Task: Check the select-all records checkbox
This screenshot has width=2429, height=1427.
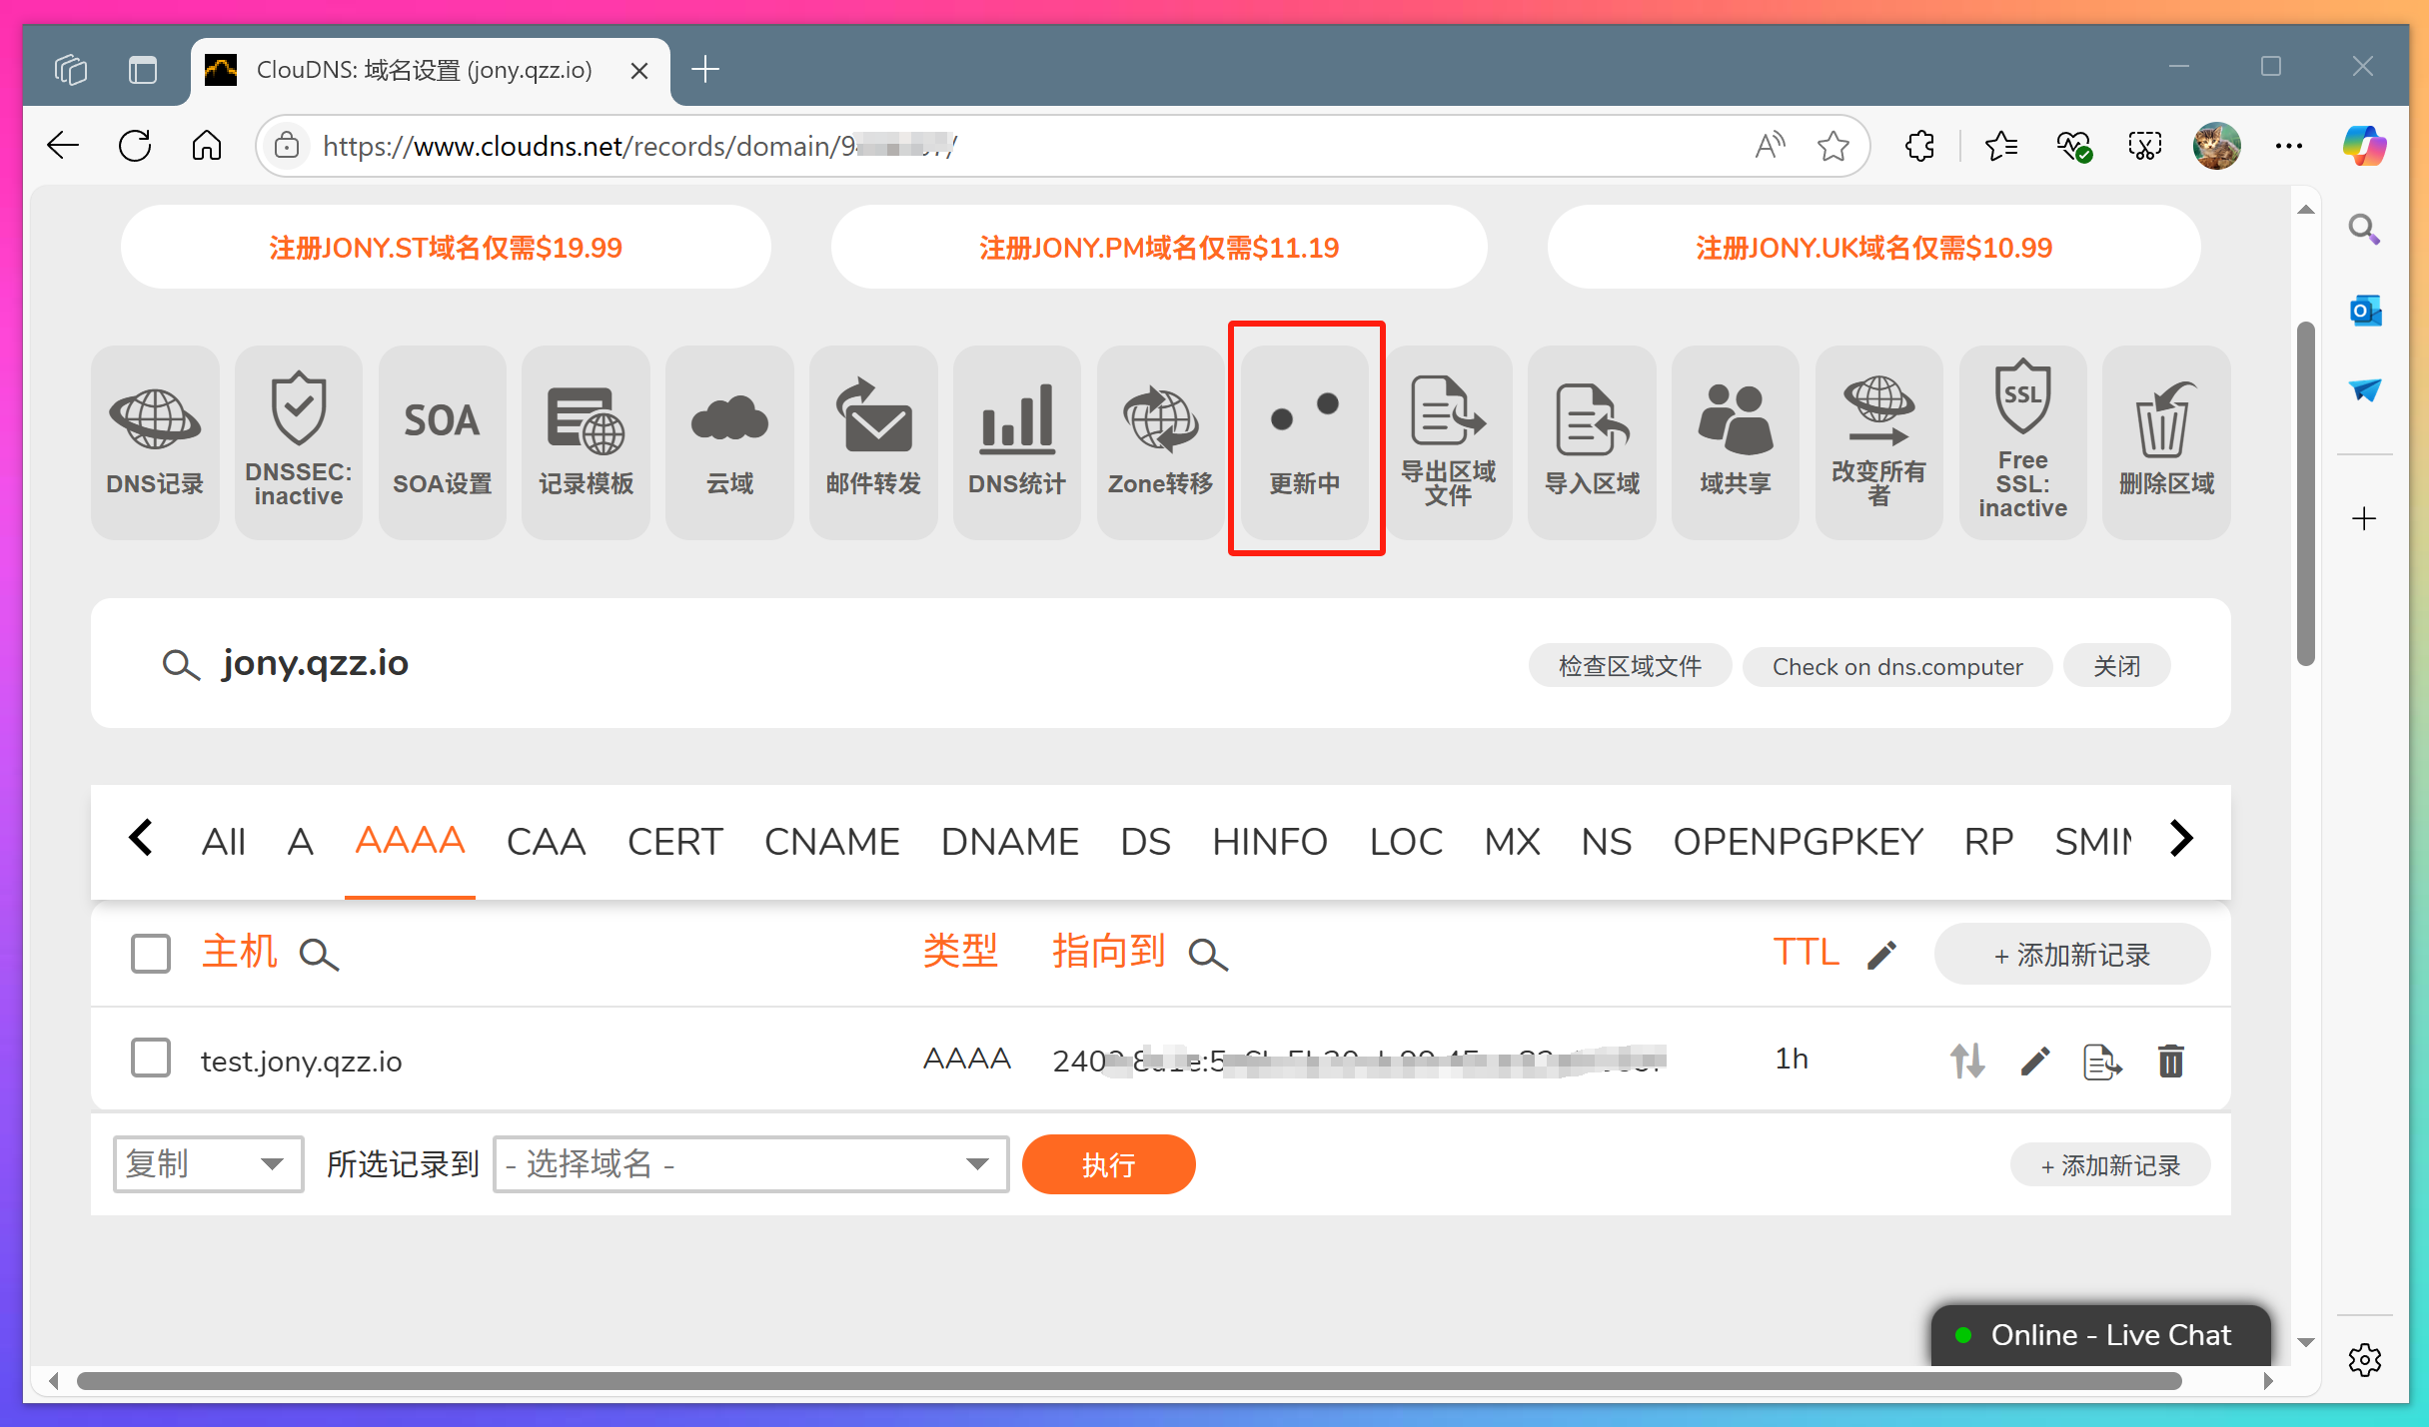Action: coord(150,954)
